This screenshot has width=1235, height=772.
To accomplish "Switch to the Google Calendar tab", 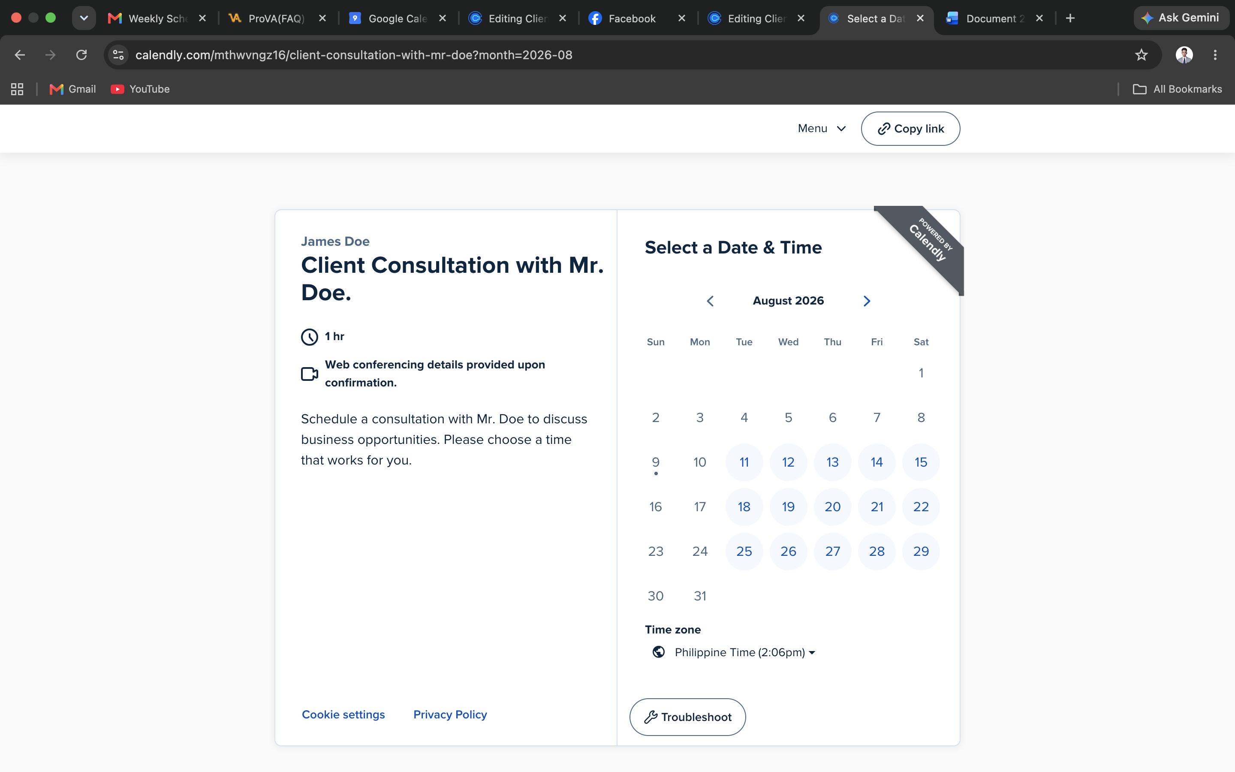I will click(398, 18).
